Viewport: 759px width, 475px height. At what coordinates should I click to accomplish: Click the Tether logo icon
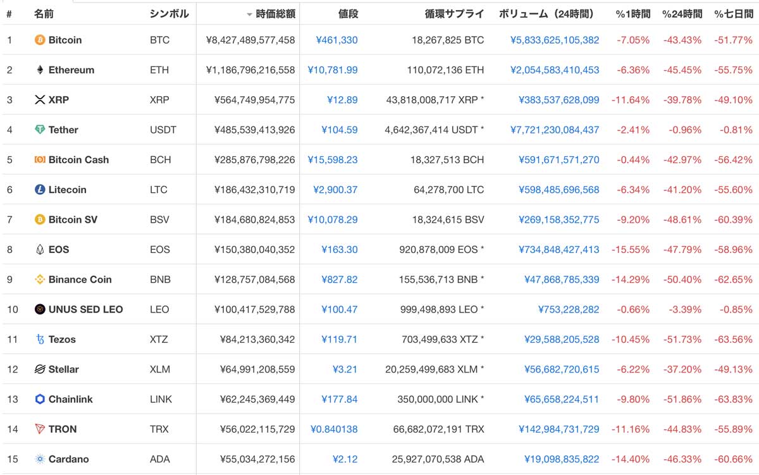pyautogui.click(x=40, y=130)
